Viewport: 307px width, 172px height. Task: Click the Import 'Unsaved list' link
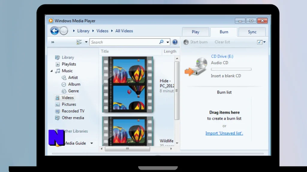[224, 133]
